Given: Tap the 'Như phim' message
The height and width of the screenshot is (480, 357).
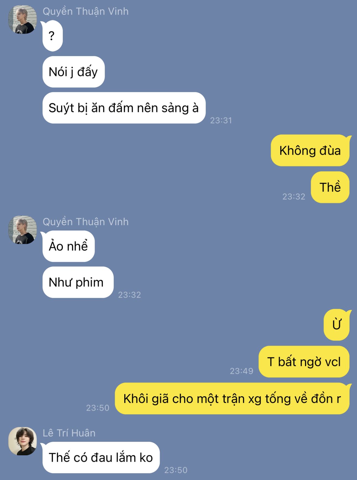Looking at the screenshot, I should tap(78, 282).
